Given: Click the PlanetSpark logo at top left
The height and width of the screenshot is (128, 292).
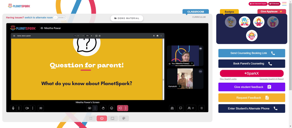Looking at the screenshot, I should pos(19,6).
